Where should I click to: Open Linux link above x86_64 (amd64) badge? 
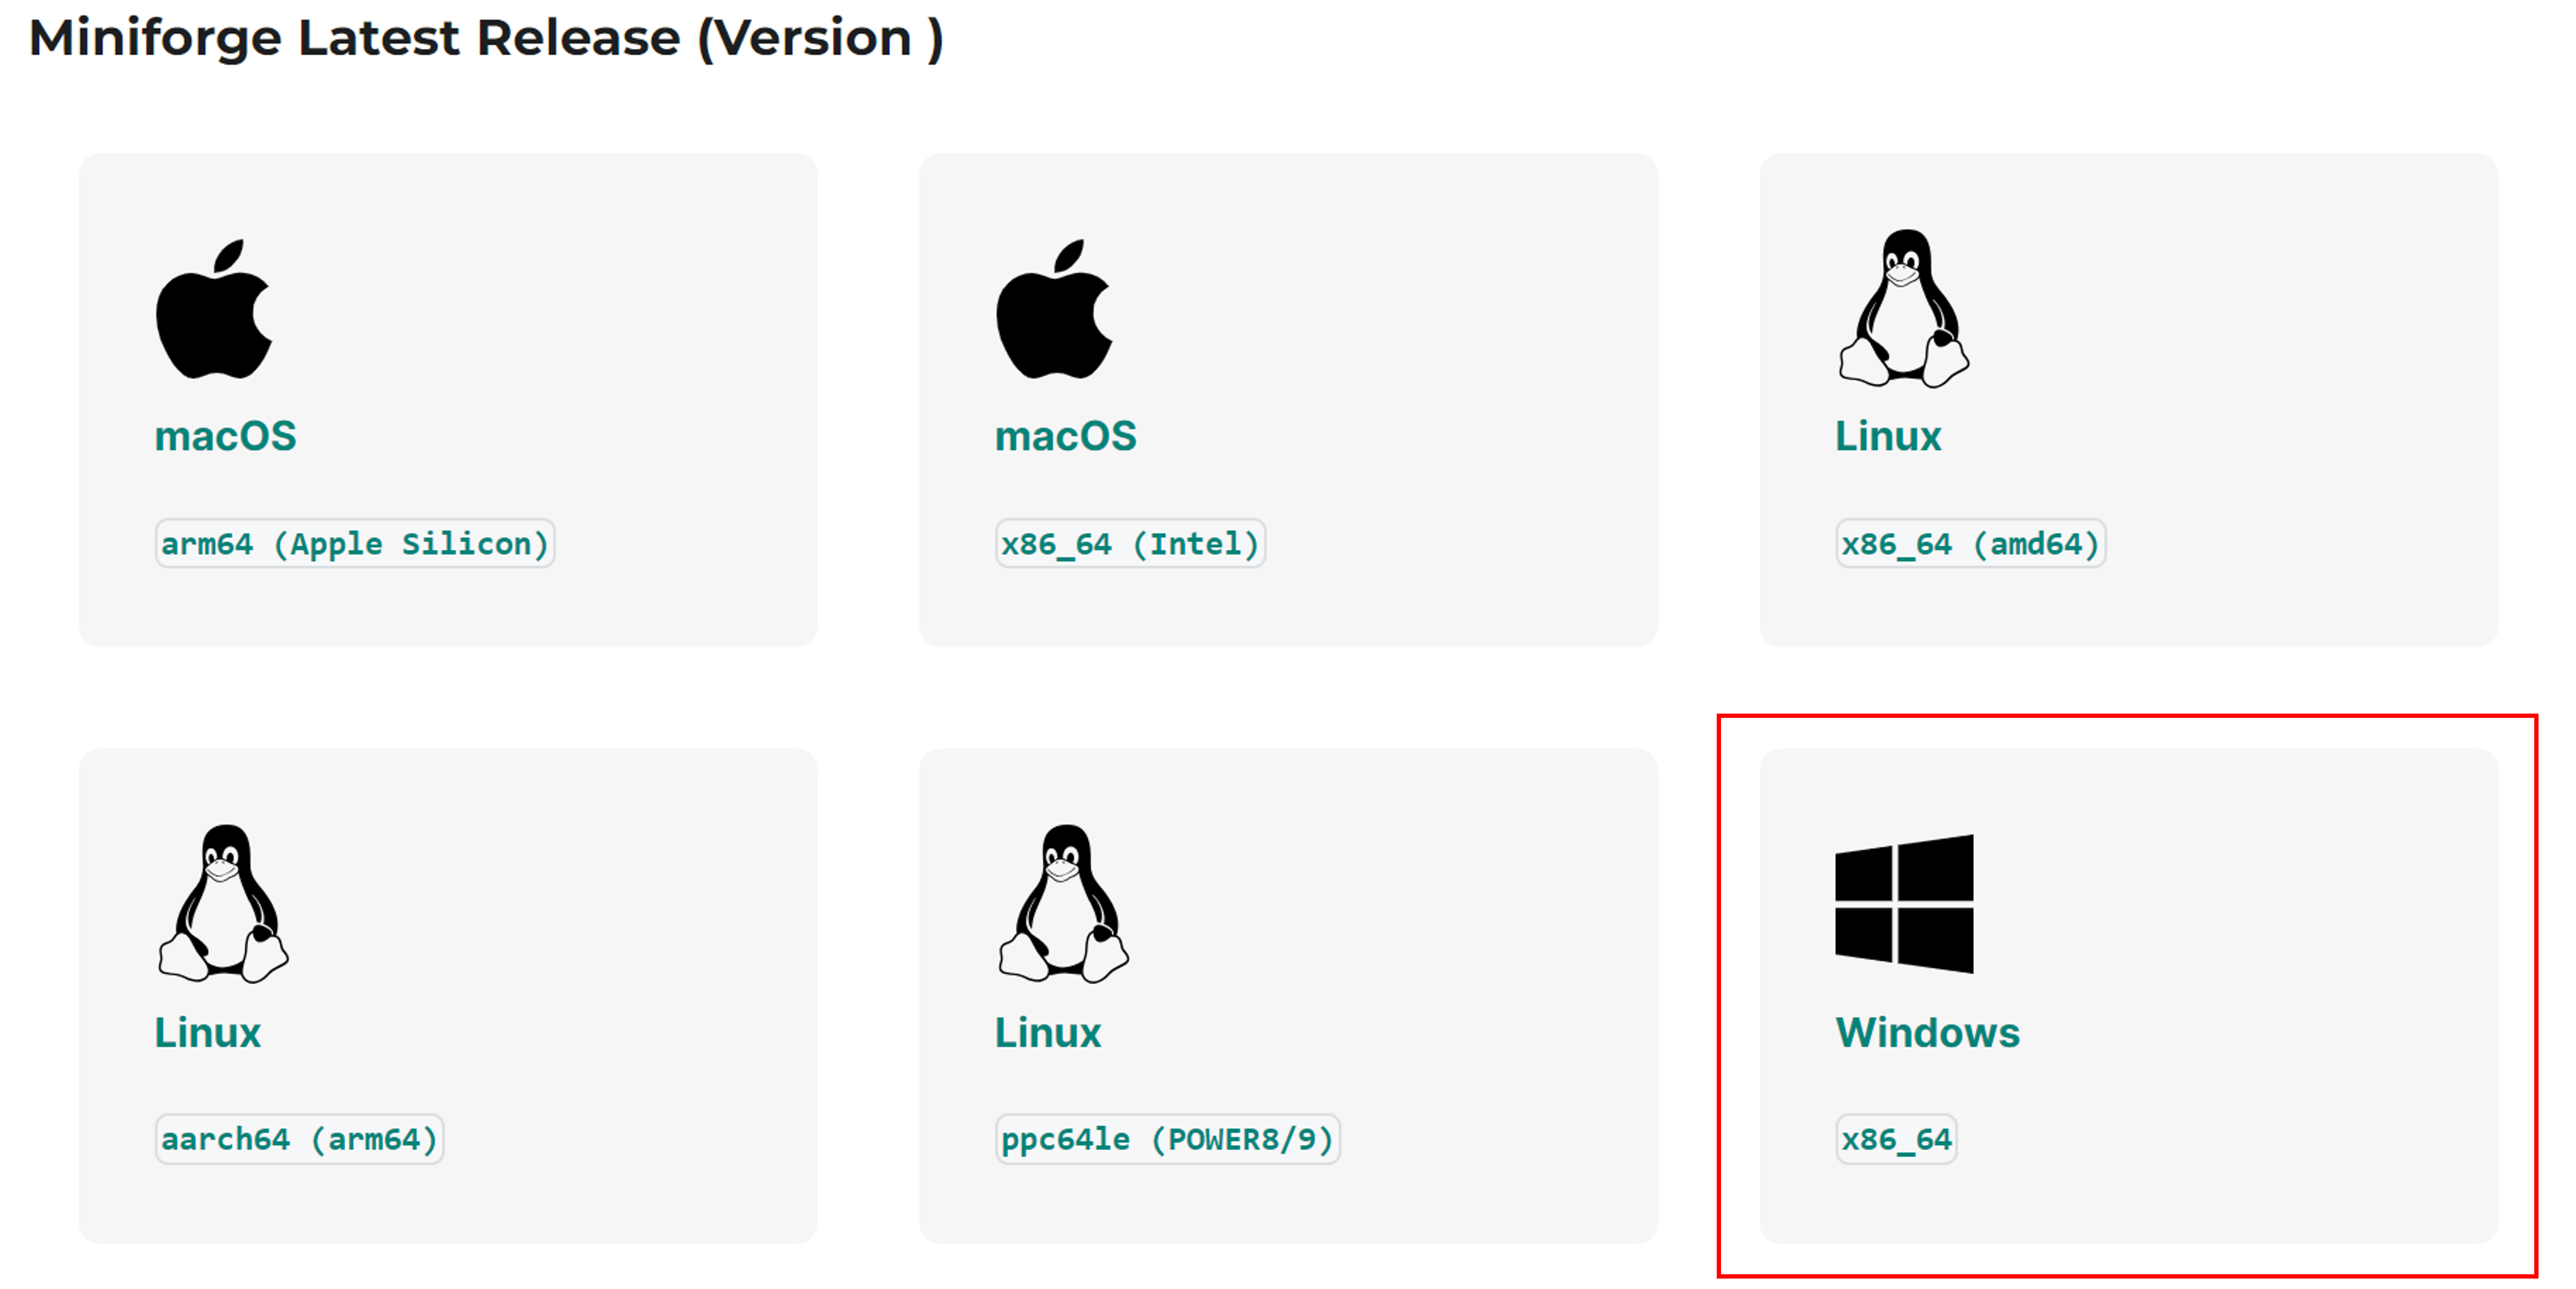click(x=1887, y=437)
